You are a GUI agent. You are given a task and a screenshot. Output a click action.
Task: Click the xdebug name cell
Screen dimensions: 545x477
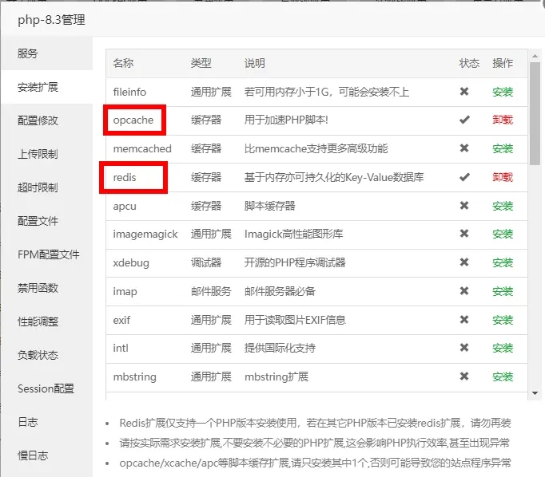(x=131, y=263)
